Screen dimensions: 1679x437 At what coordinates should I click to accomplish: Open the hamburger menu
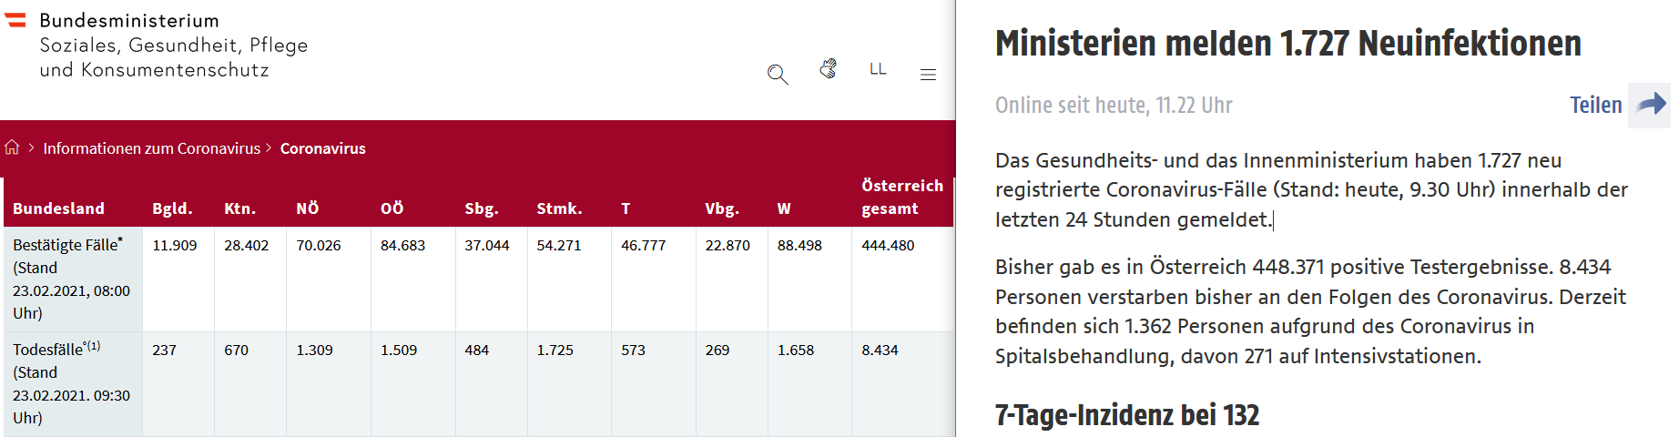(928, 75)
